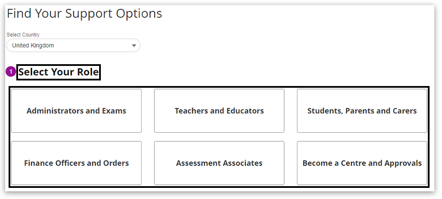Click the United Kingdom selected value
This screenshot has width=442, height=199.
(33, 46)
